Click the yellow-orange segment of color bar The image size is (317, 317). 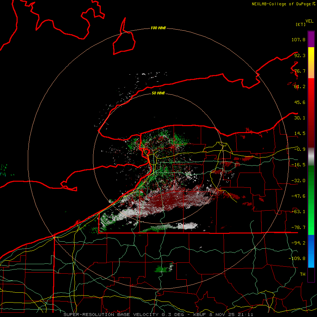tap(311, 63)
